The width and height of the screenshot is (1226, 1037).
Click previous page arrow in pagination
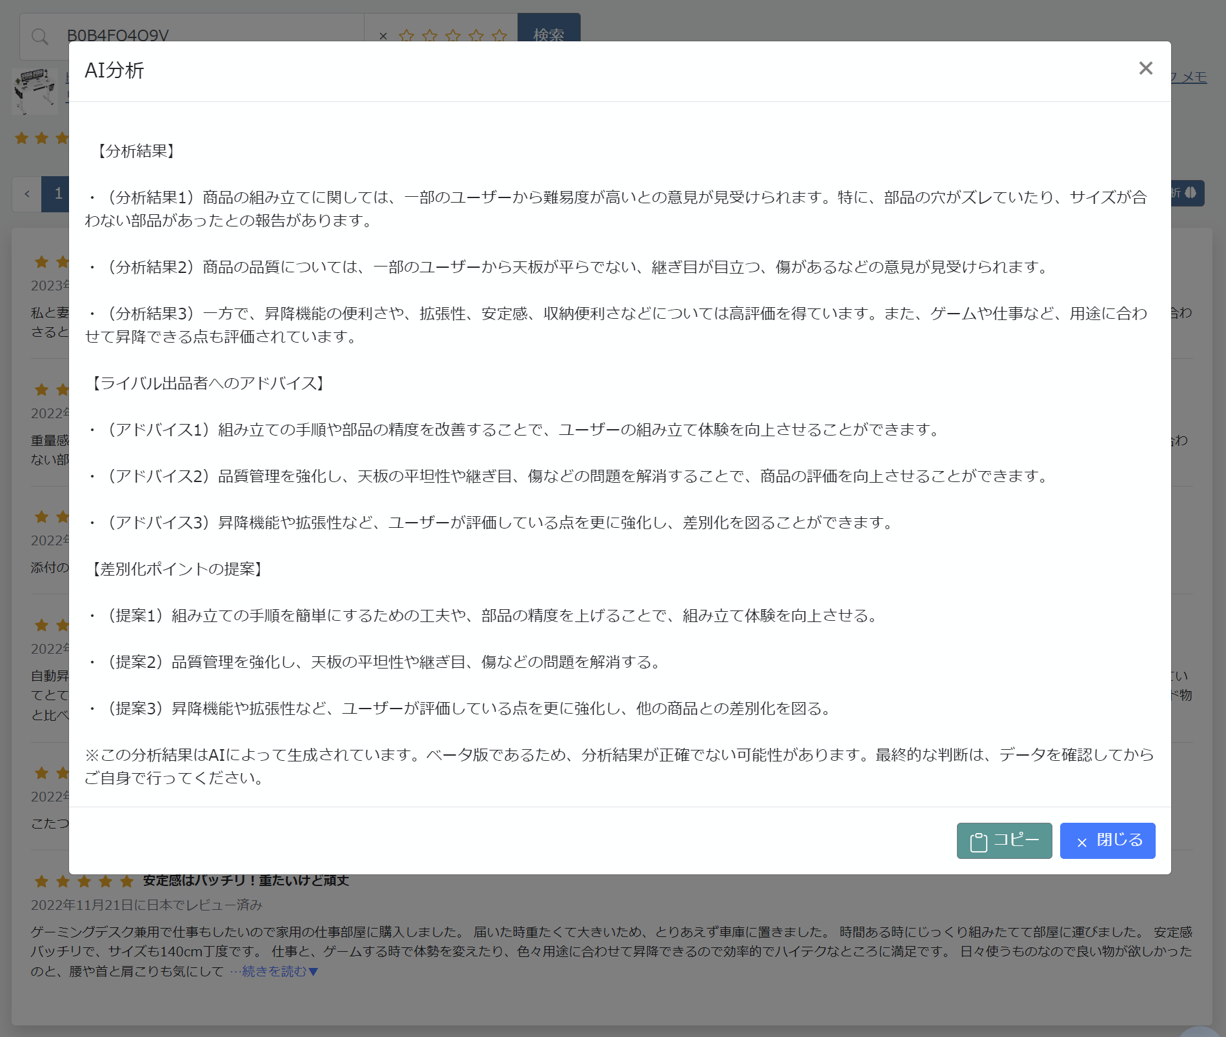click(27, 194)
